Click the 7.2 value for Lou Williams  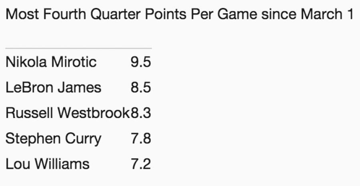click(x=140, y=164)
